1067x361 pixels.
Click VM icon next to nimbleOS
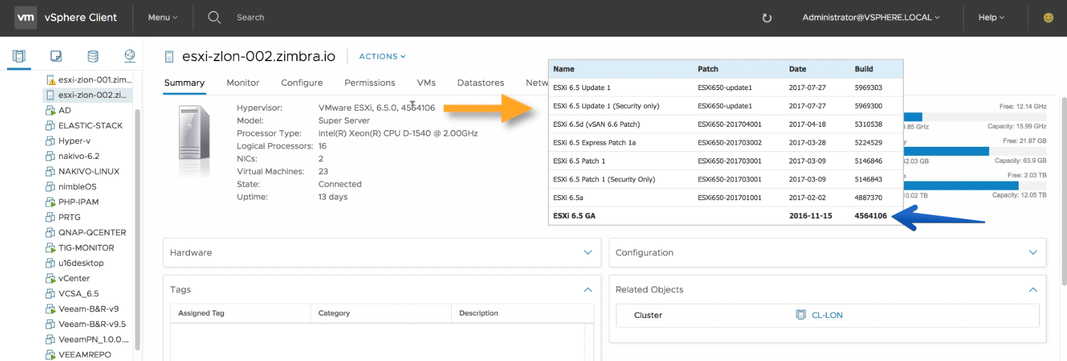click(x=50, y=187)
